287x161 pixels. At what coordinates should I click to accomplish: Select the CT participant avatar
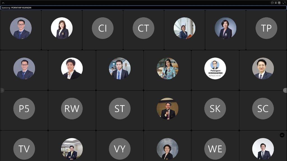tap(143, 28)
